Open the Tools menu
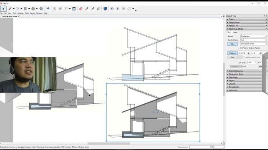Image resolution: width=268 pixels, height=150 pixels. point(27,13)
